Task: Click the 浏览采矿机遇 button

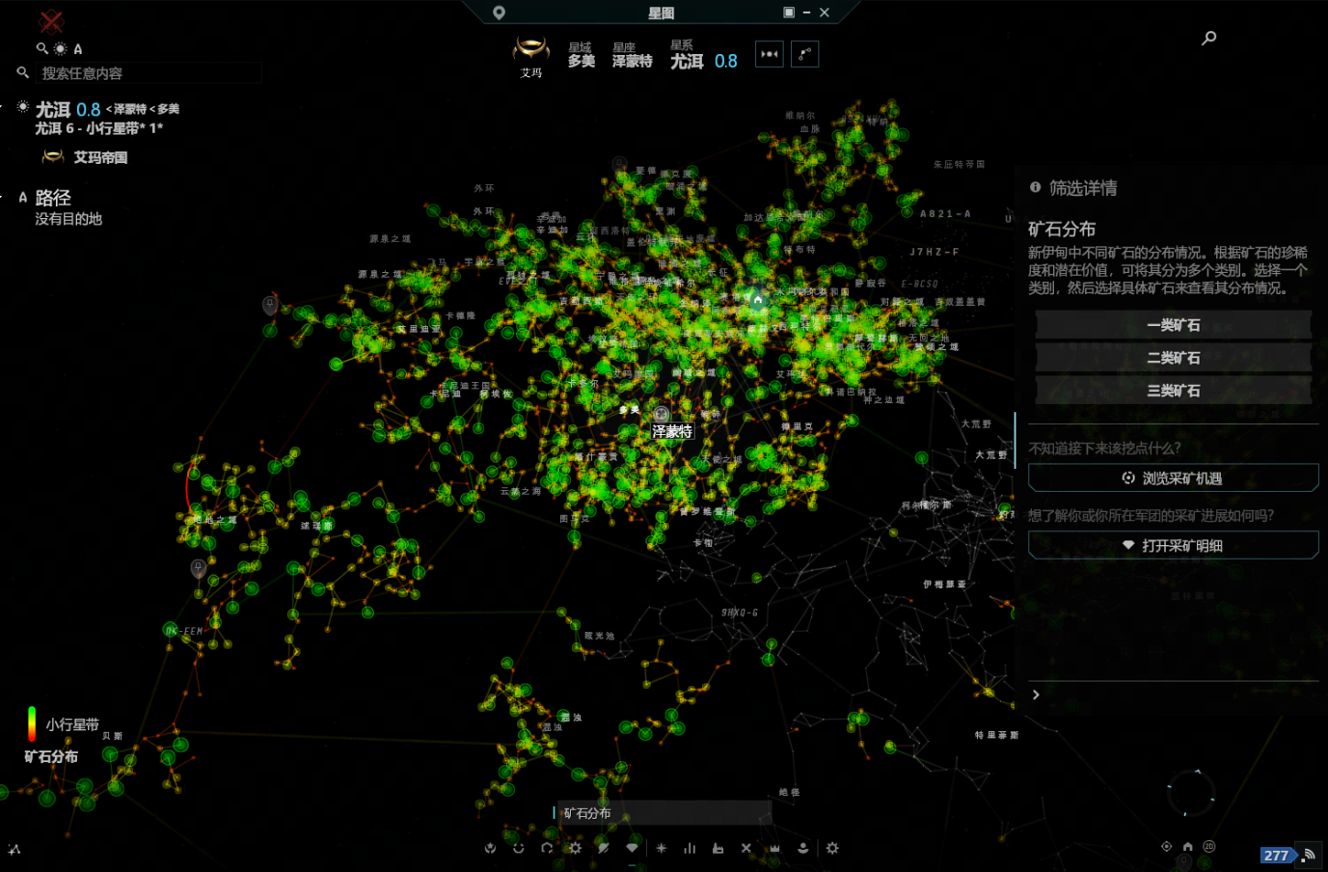Action: point(1173,478)
